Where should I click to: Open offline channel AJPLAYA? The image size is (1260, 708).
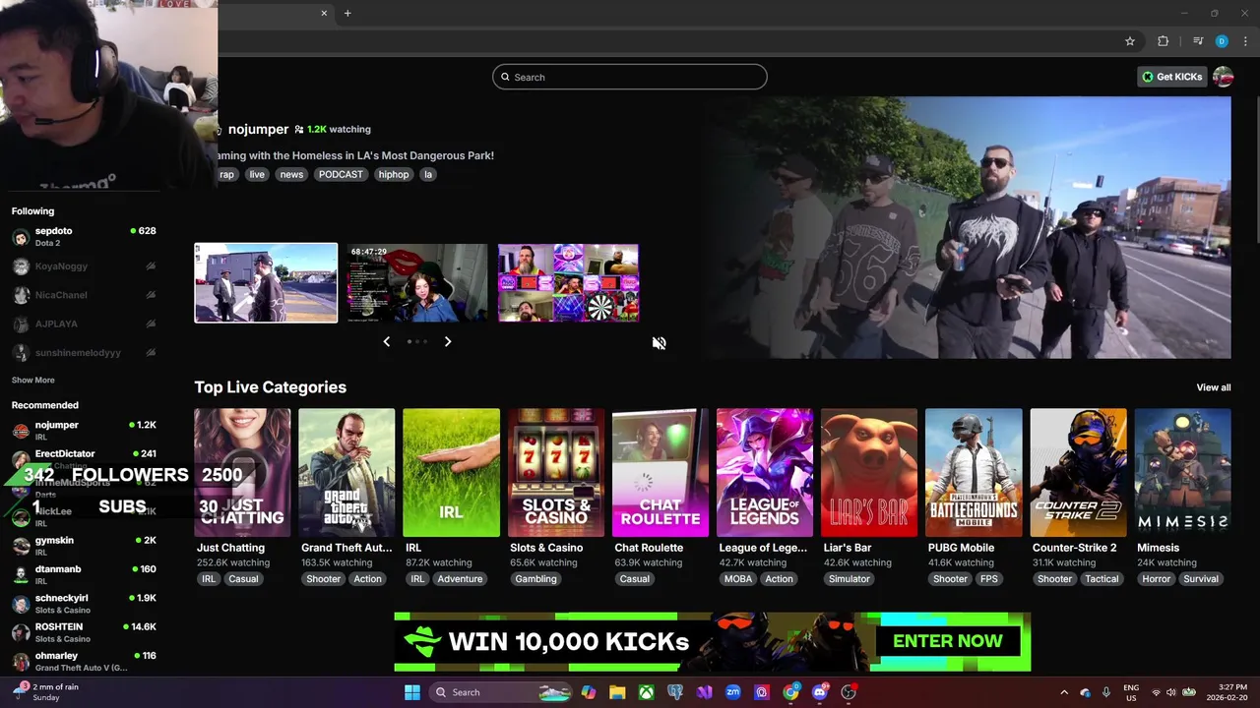[x=84, y=324]
